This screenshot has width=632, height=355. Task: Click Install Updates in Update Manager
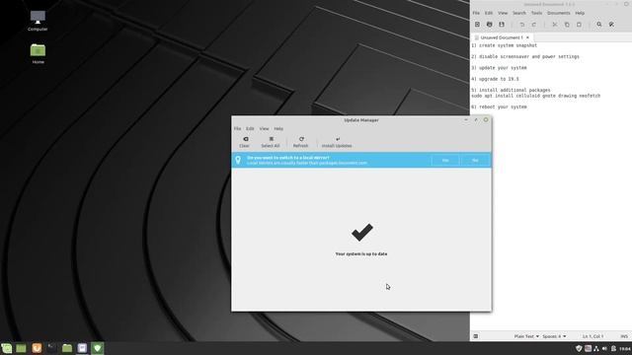point(337,142)
